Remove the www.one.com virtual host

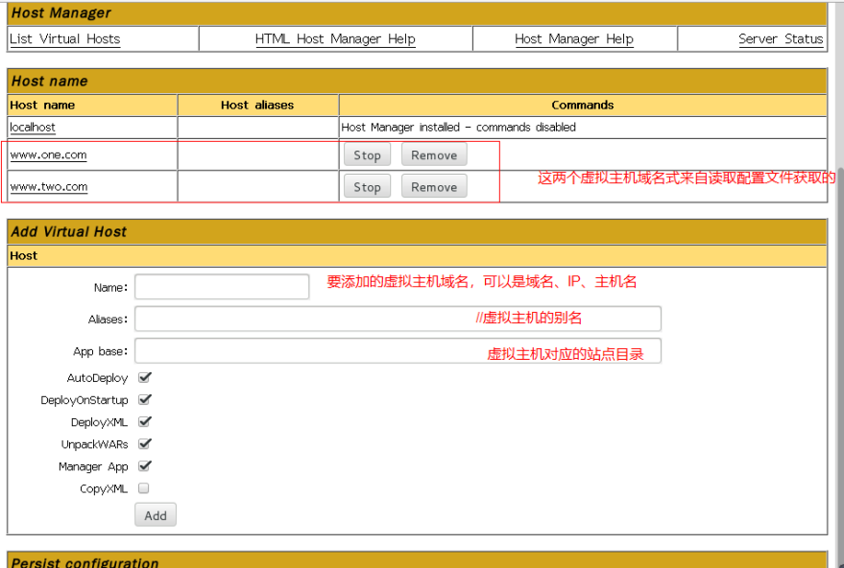[x=434, y=154]
